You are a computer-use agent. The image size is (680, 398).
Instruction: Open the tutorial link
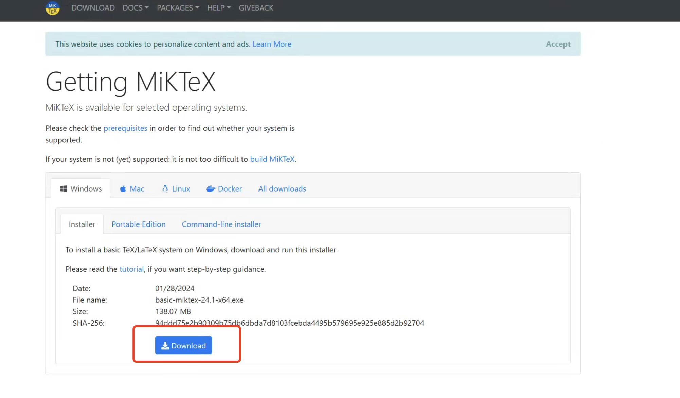[131, 269]
